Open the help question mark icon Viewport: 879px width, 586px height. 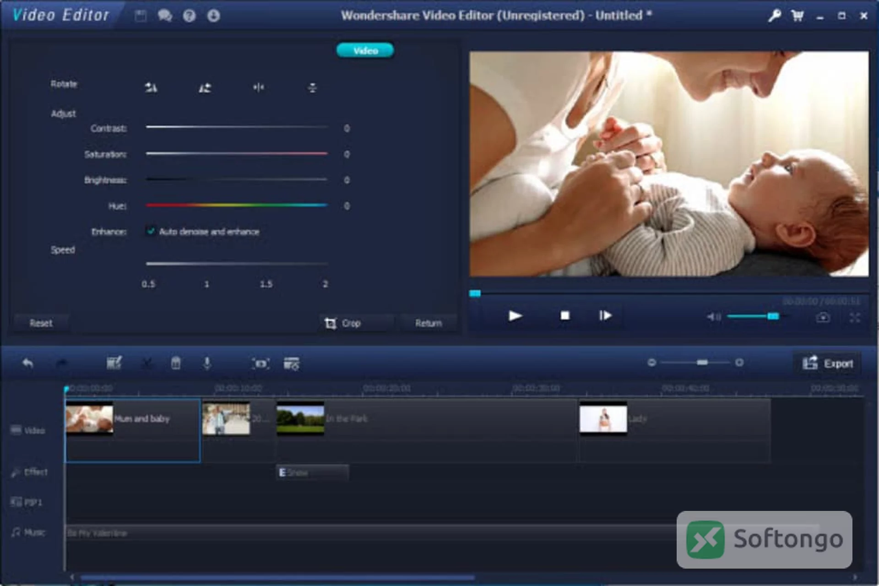189,16
